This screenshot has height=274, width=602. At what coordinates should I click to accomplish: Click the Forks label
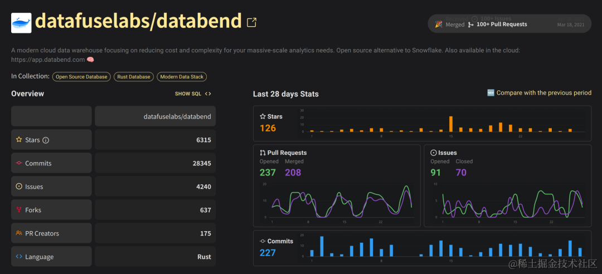(33, 210)
